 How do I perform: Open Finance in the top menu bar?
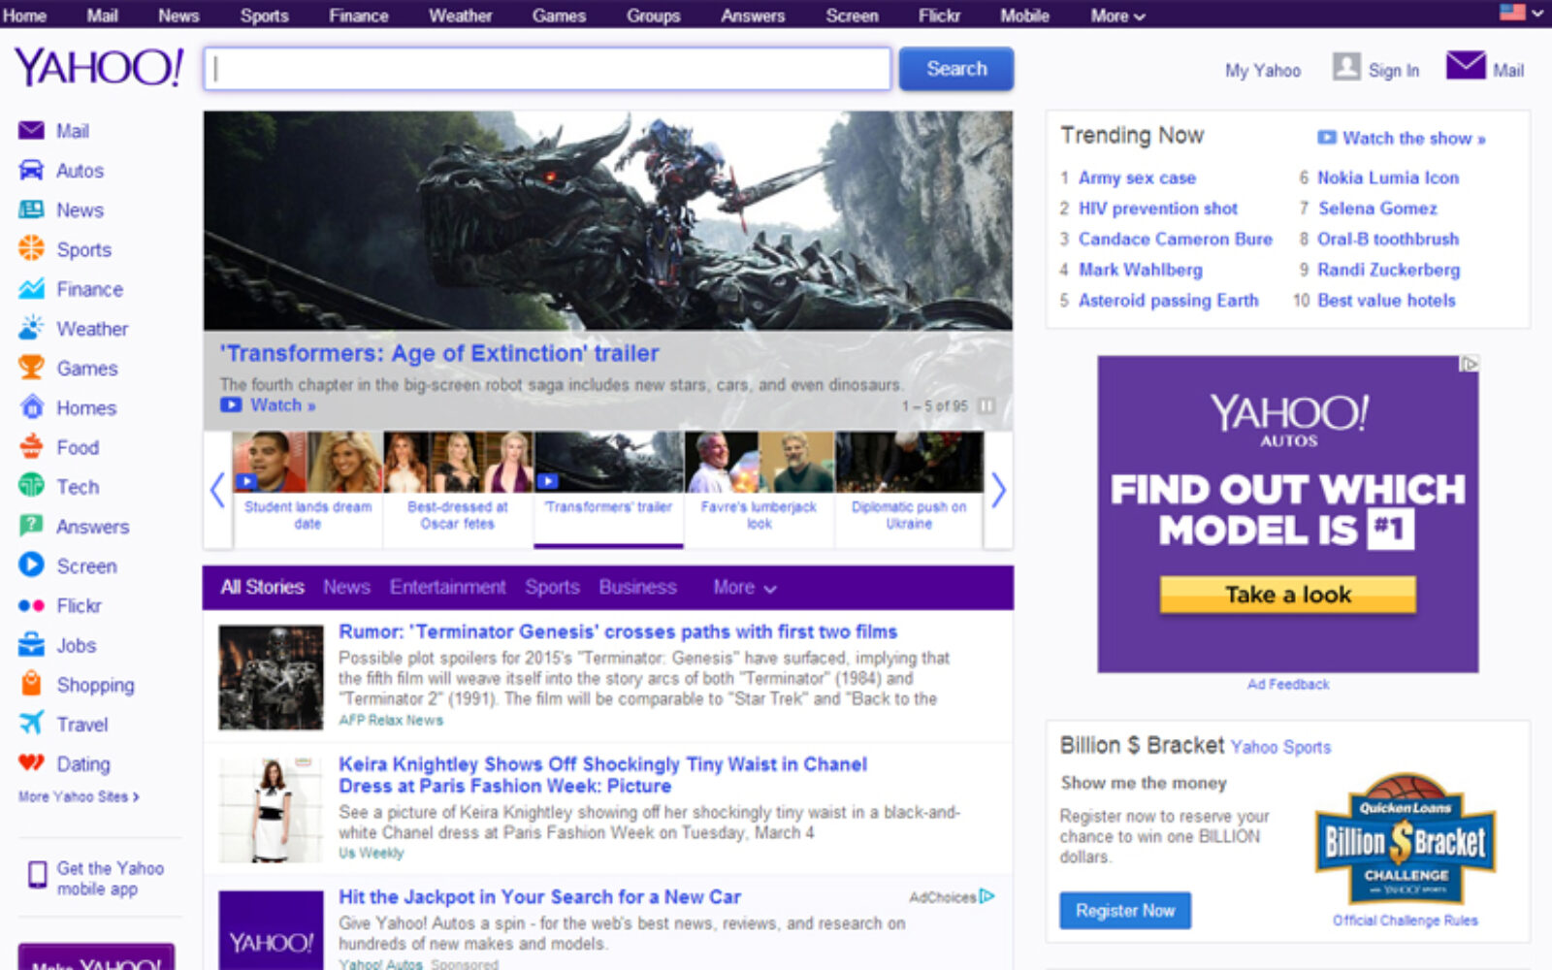[358, 16]
